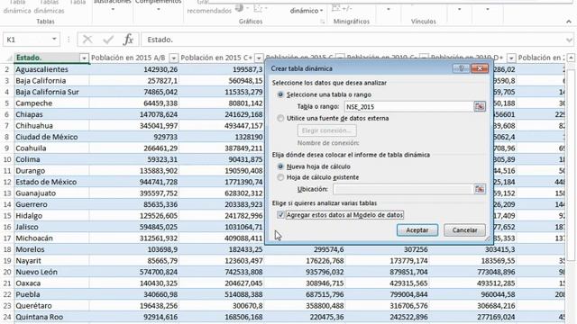Select the Baja California Sur cell
This screenshot has height=324, width=577.
(x=51, y=92)
